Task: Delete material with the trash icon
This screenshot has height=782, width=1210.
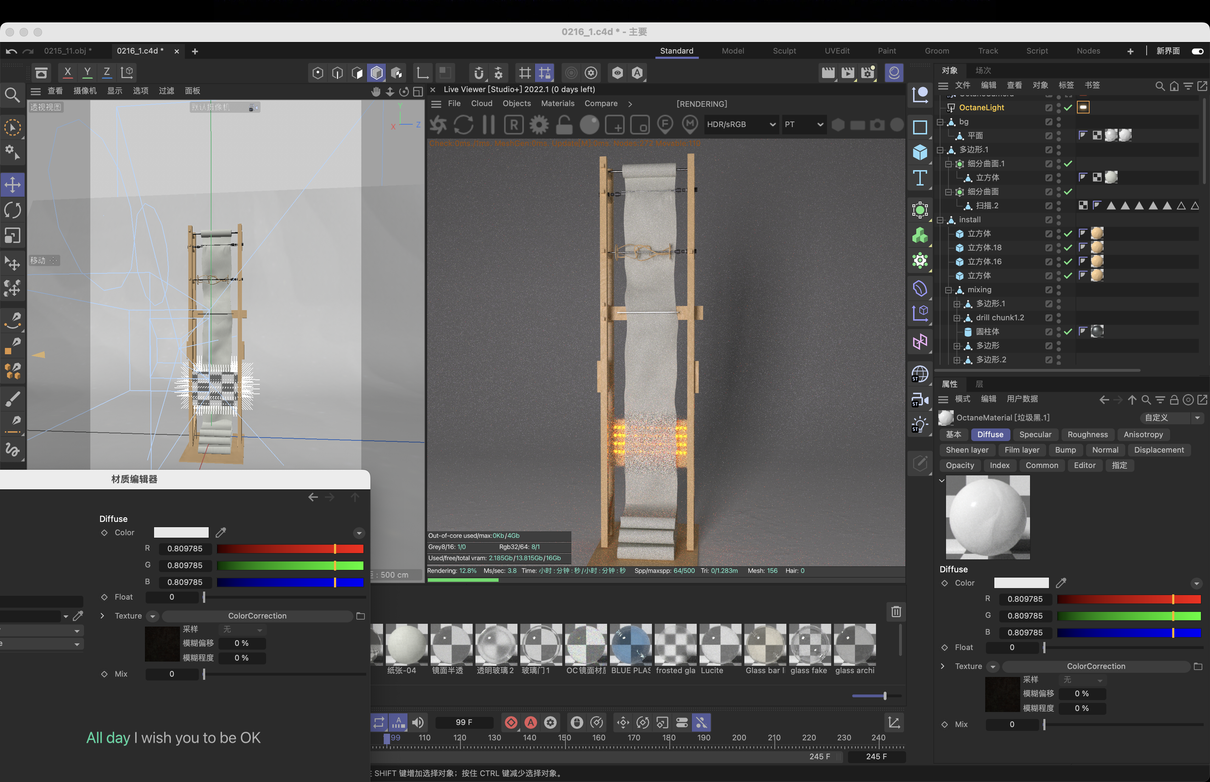Action: point(896,612)
